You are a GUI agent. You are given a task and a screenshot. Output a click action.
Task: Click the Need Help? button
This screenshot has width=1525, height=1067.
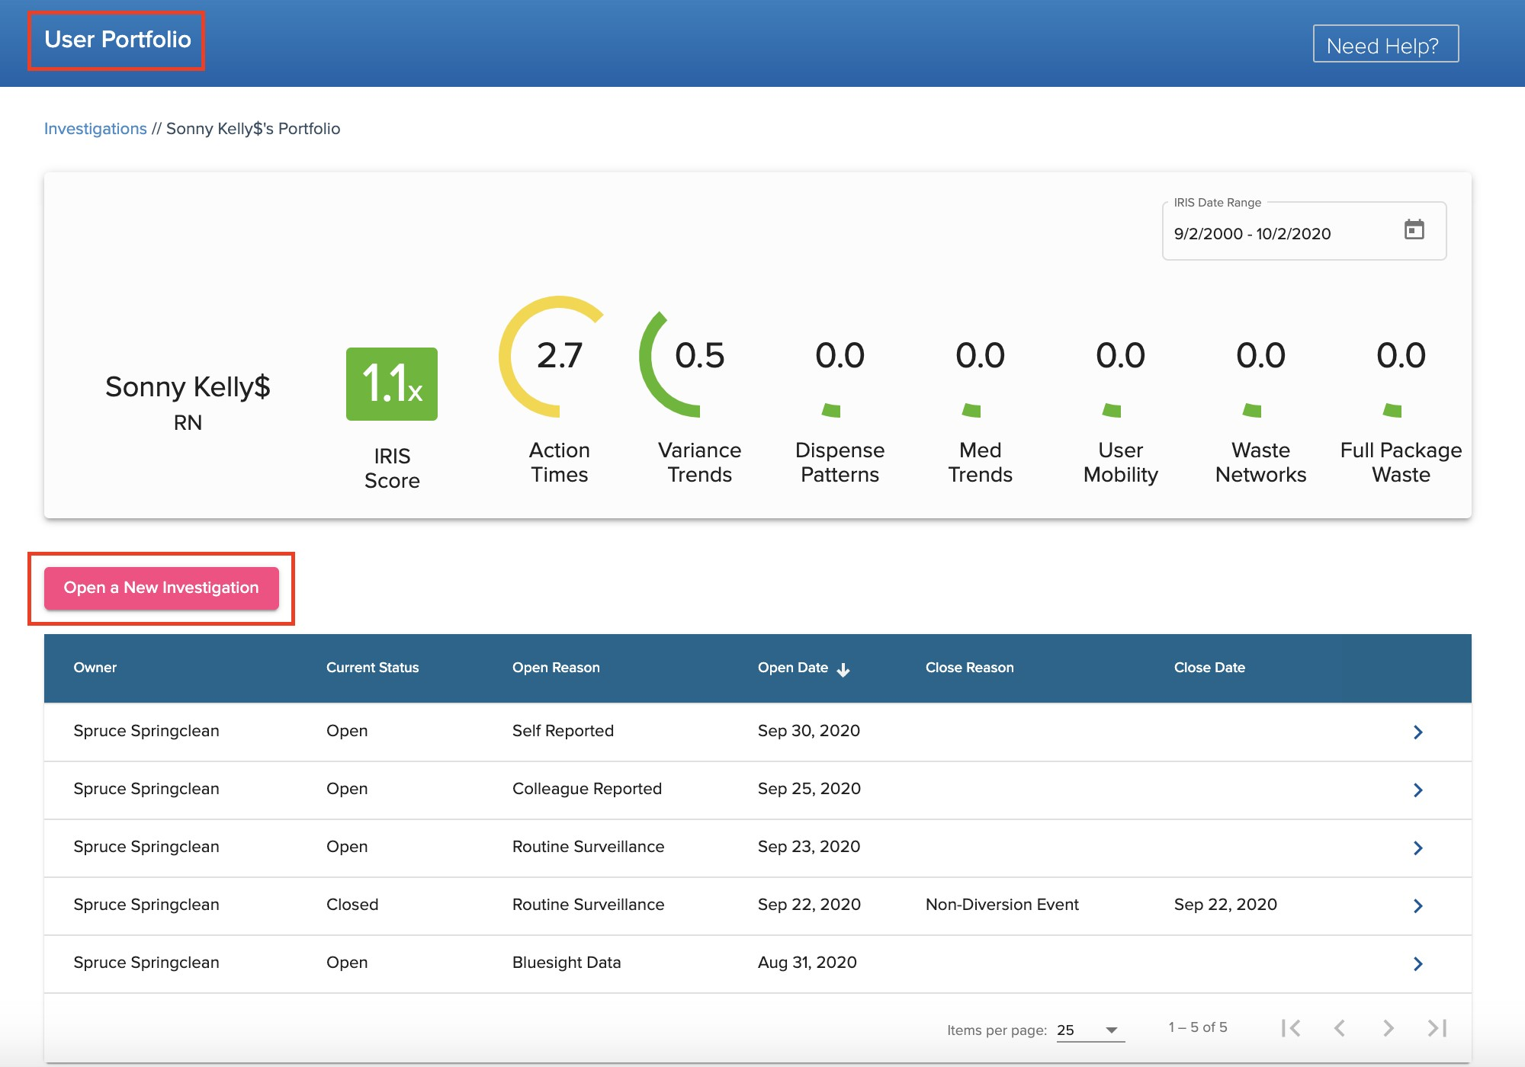point(1385,45)
